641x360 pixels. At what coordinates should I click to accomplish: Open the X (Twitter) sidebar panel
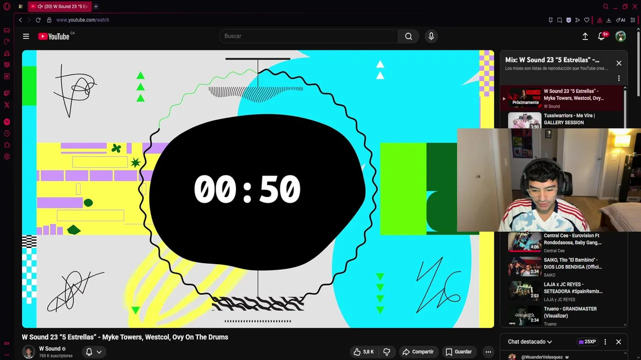click(x=7, y=105)
